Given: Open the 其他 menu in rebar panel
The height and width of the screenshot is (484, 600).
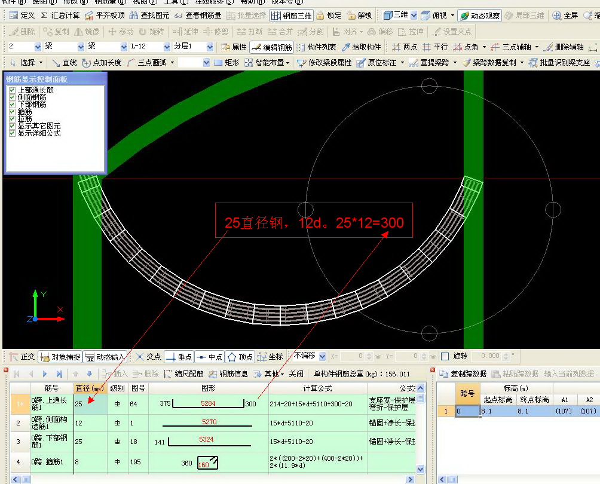Looking at the screenshot, I should pyautogui.click(x=269, y=374).
